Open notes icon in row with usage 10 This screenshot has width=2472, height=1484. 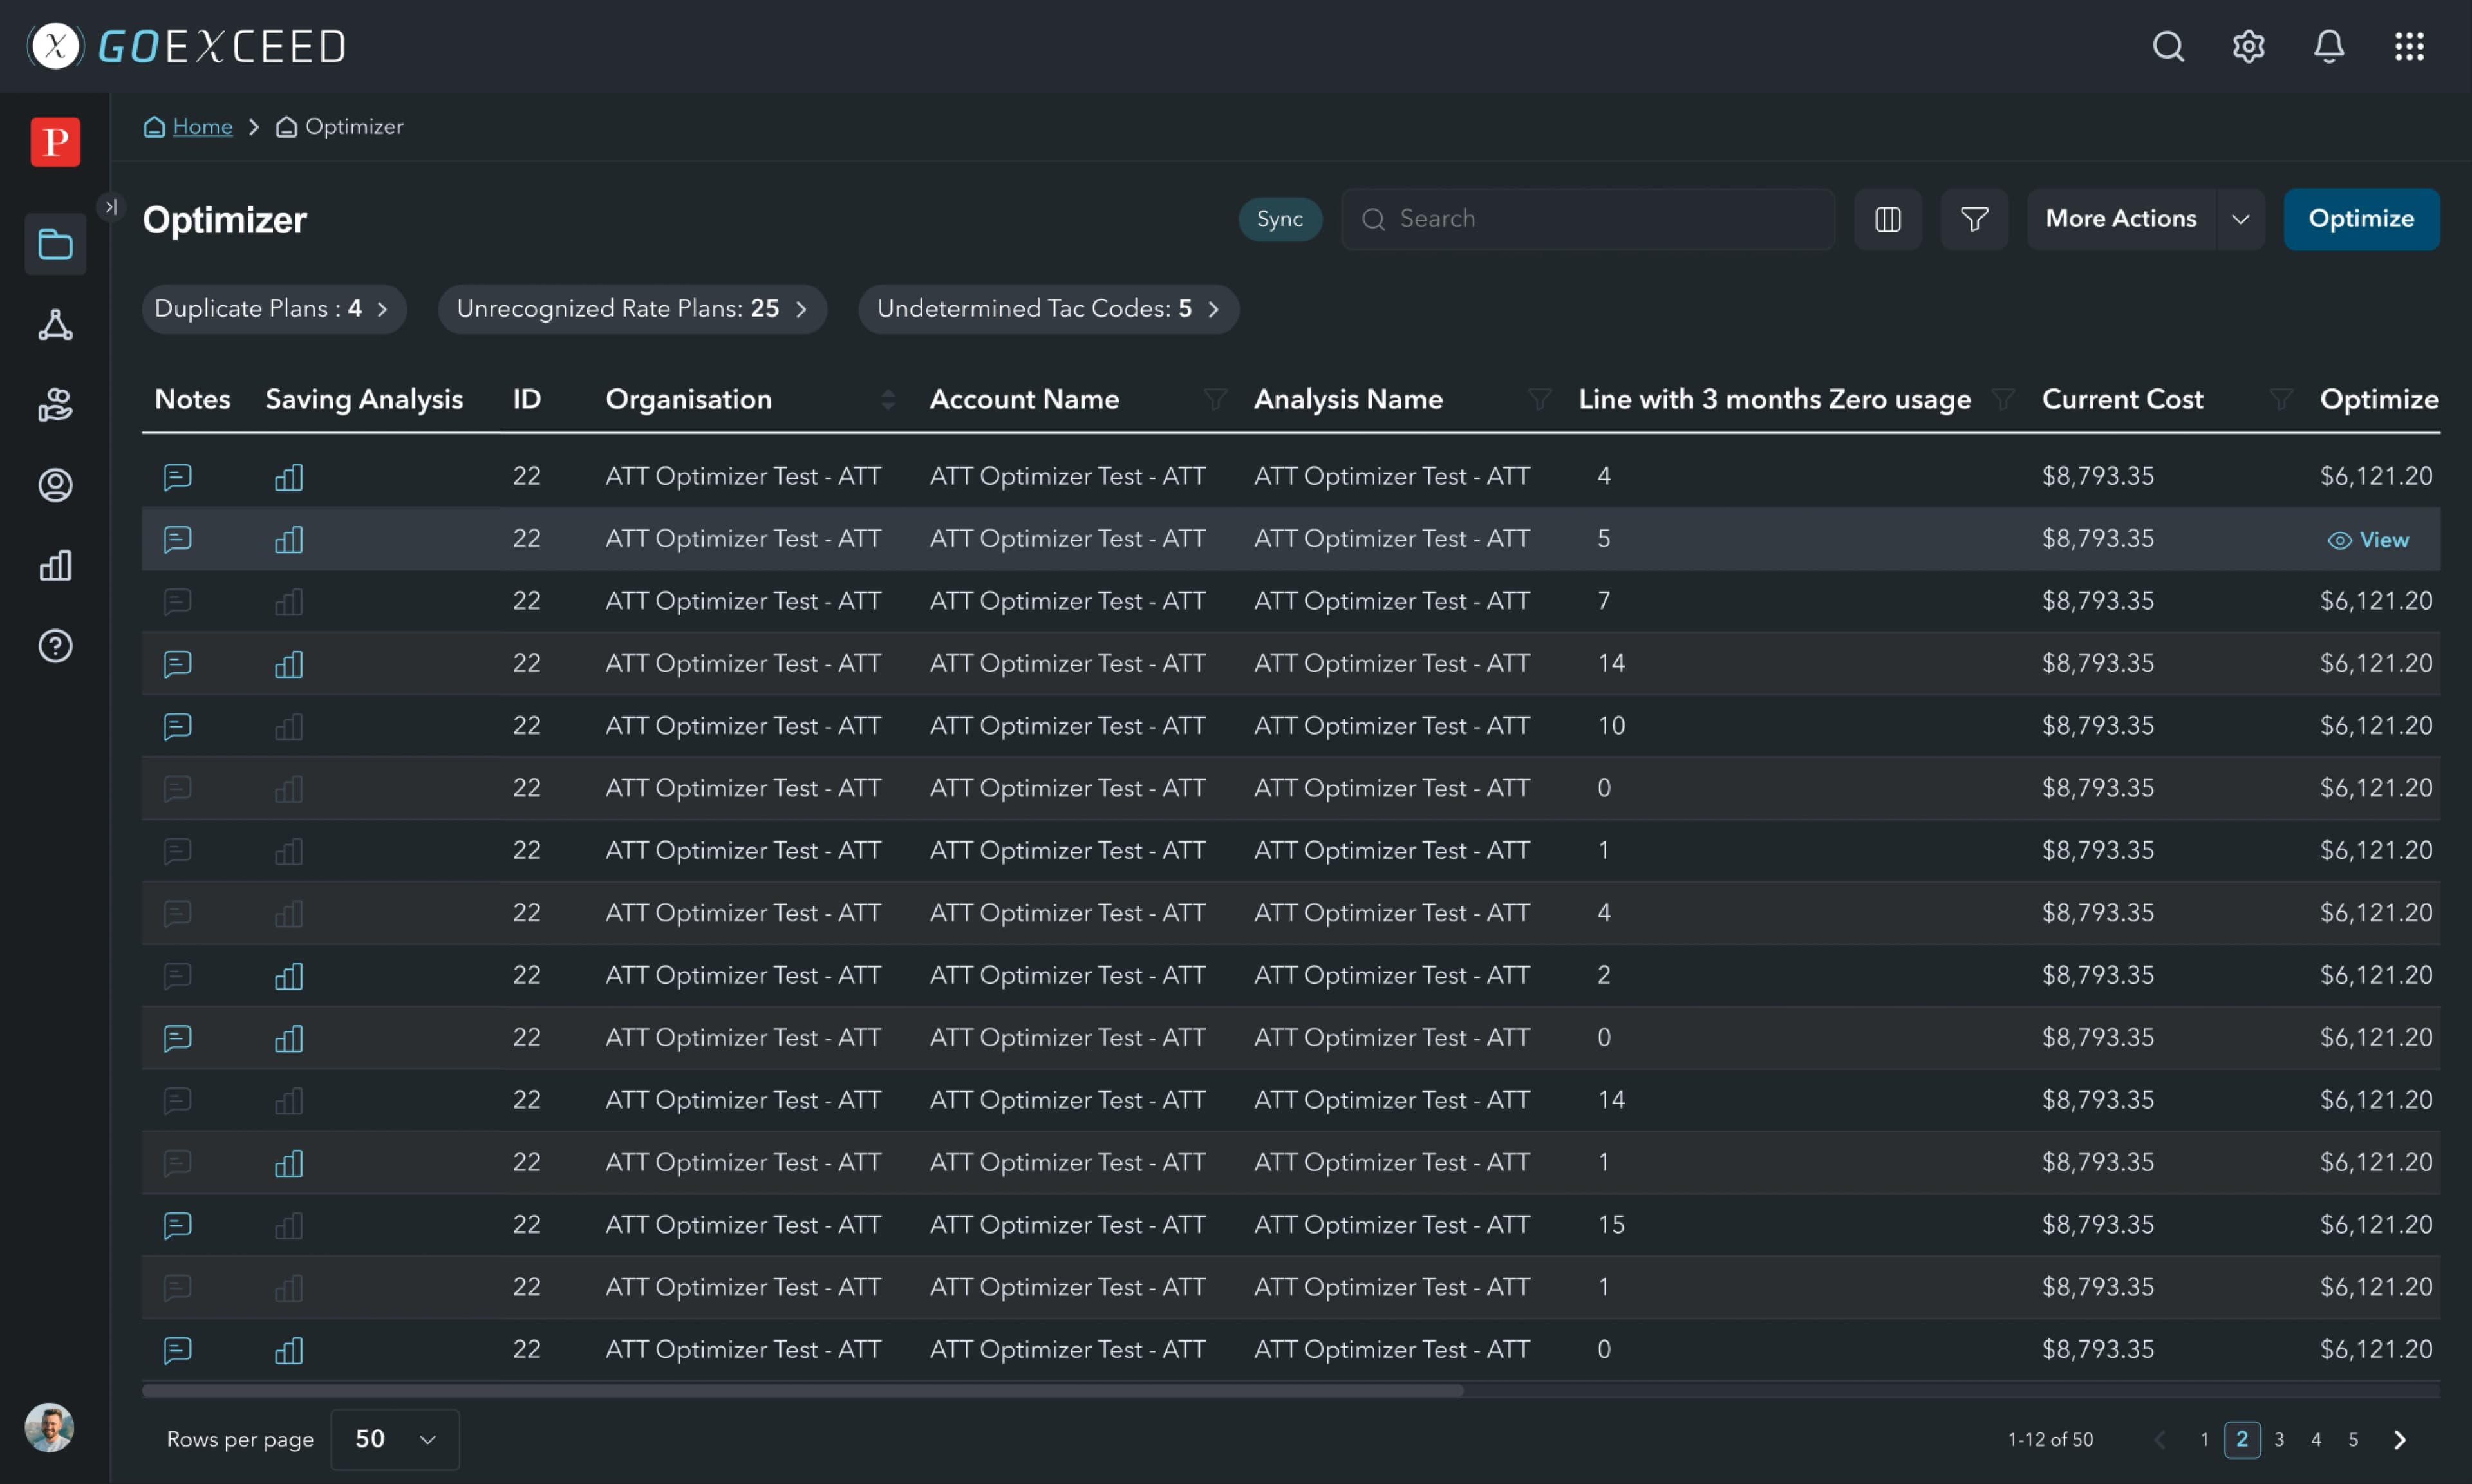tap(177, 727)
